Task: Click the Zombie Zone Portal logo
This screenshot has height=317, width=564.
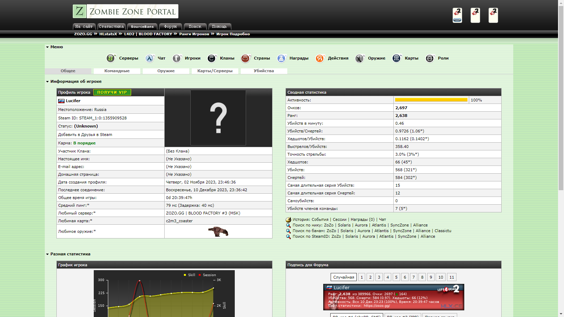Action: (125, 11)
